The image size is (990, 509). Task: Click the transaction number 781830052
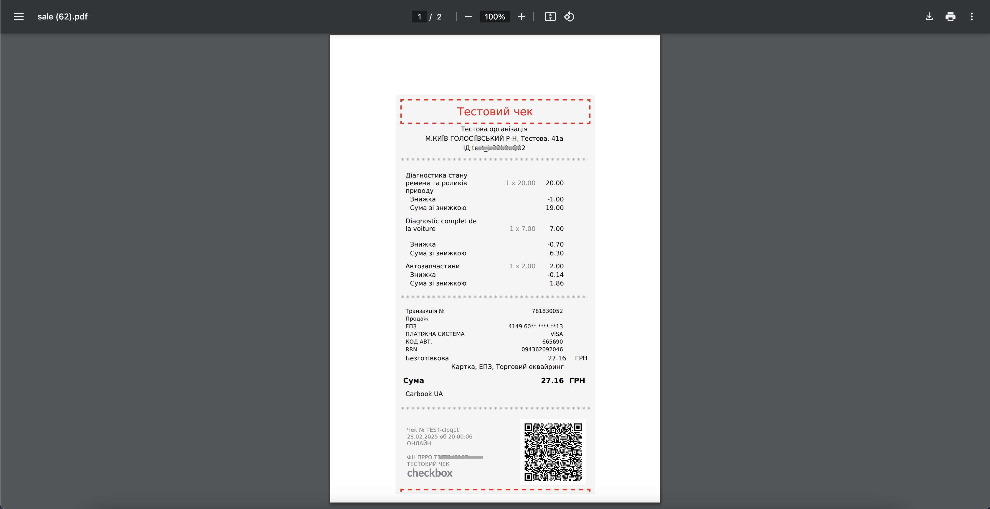pyautogui.click(x=547, y=311)
